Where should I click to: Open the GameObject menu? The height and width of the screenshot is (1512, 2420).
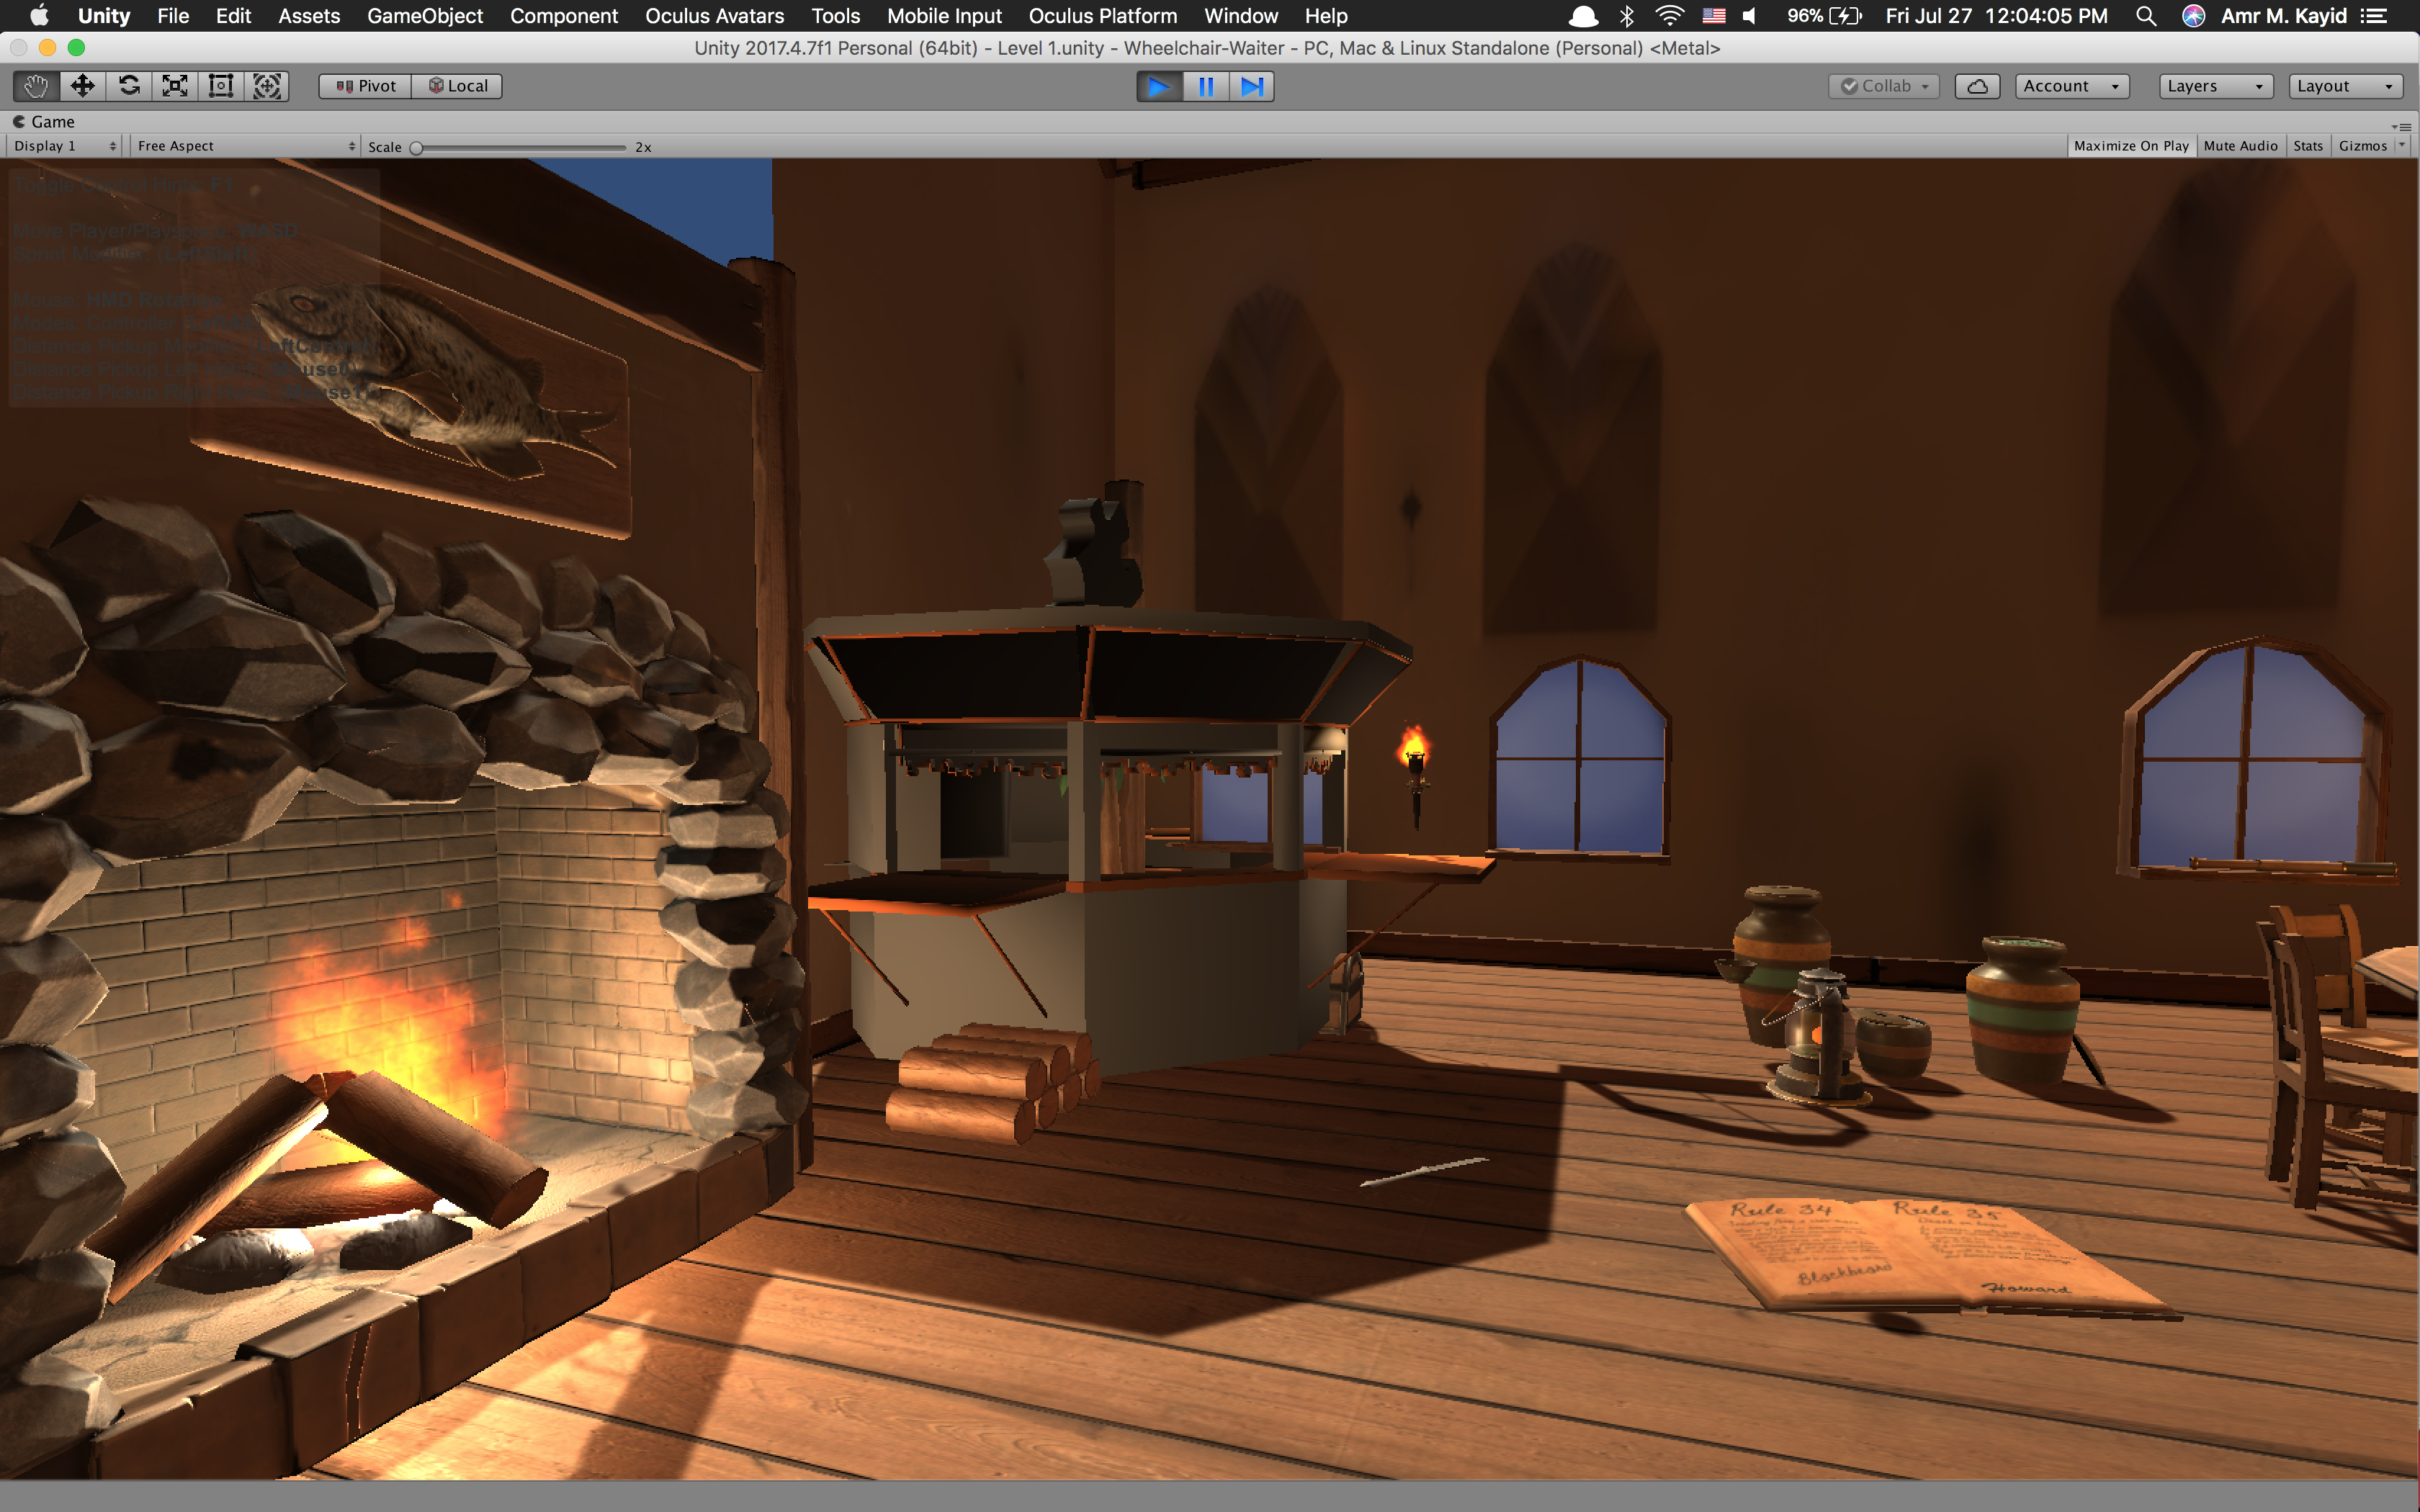click(x=425, y=16)
